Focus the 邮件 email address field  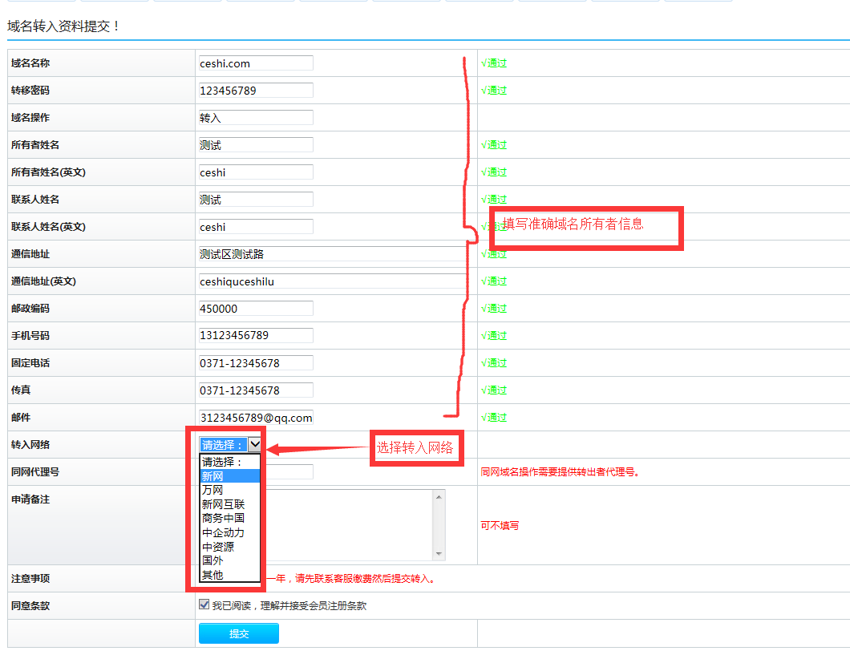[x=256, y=418]
